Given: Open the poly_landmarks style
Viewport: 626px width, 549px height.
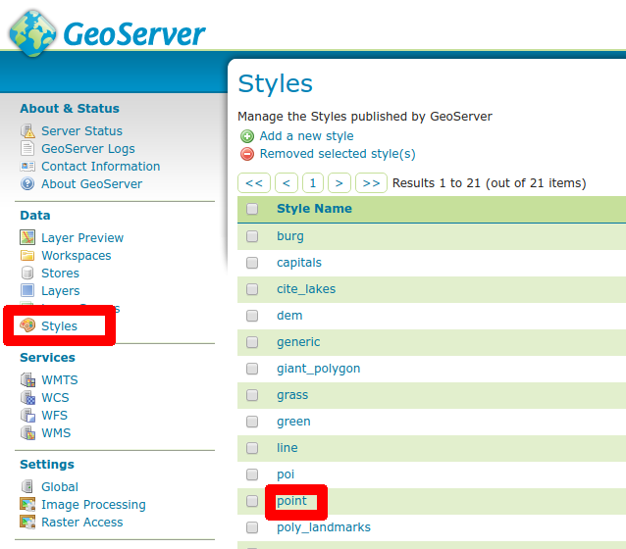Looking at the screenshot, I should tap(324, 527).
